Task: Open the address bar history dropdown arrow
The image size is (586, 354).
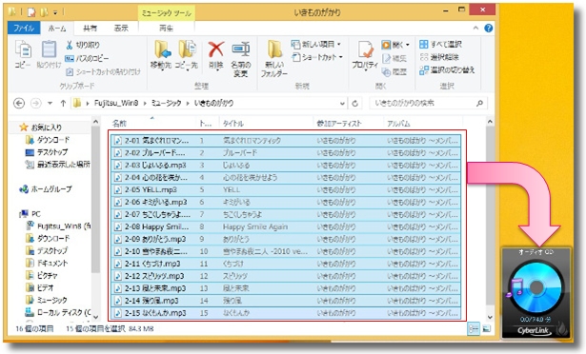Action: point(342,103)
